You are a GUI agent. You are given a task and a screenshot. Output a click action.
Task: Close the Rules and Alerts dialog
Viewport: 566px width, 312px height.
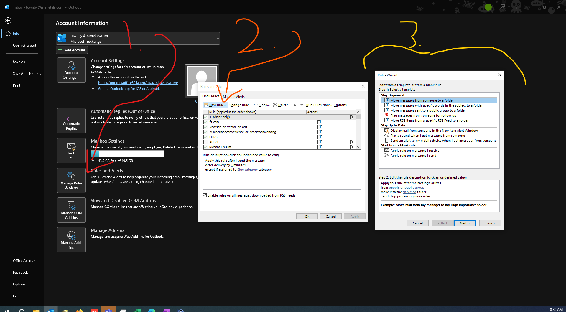pyautogui.click(x=363, y=86)
